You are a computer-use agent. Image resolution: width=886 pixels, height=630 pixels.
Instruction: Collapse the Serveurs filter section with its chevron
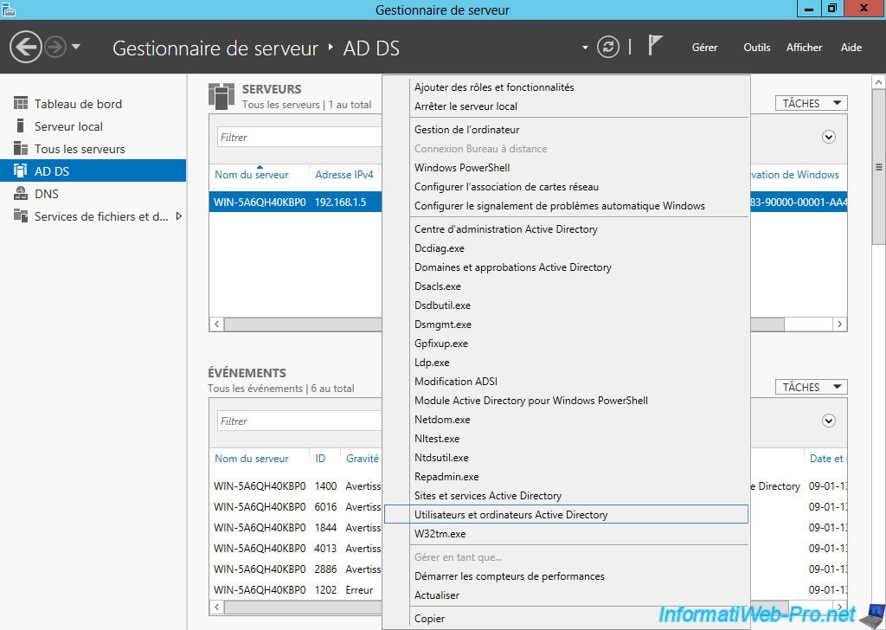tap(828, 137)
